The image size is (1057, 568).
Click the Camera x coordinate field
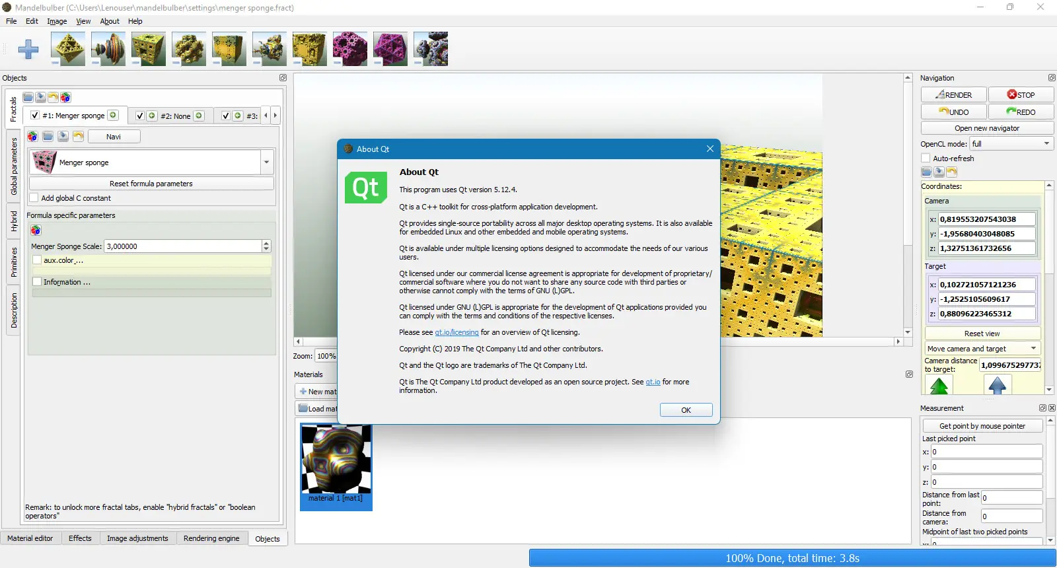tap(987, 219)
